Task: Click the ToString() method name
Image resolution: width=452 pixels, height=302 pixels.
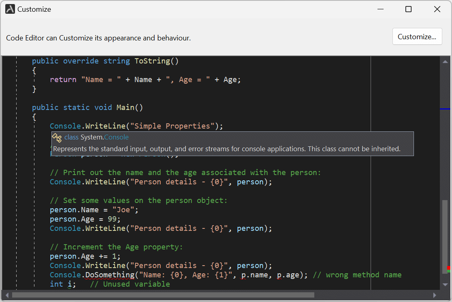Action: click(156, 61)
